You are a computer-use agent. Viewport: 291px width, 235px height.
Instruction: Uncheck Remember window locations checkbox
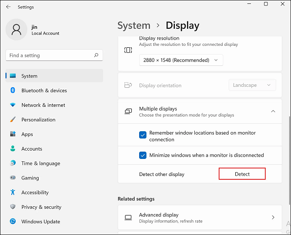[143, 135]
